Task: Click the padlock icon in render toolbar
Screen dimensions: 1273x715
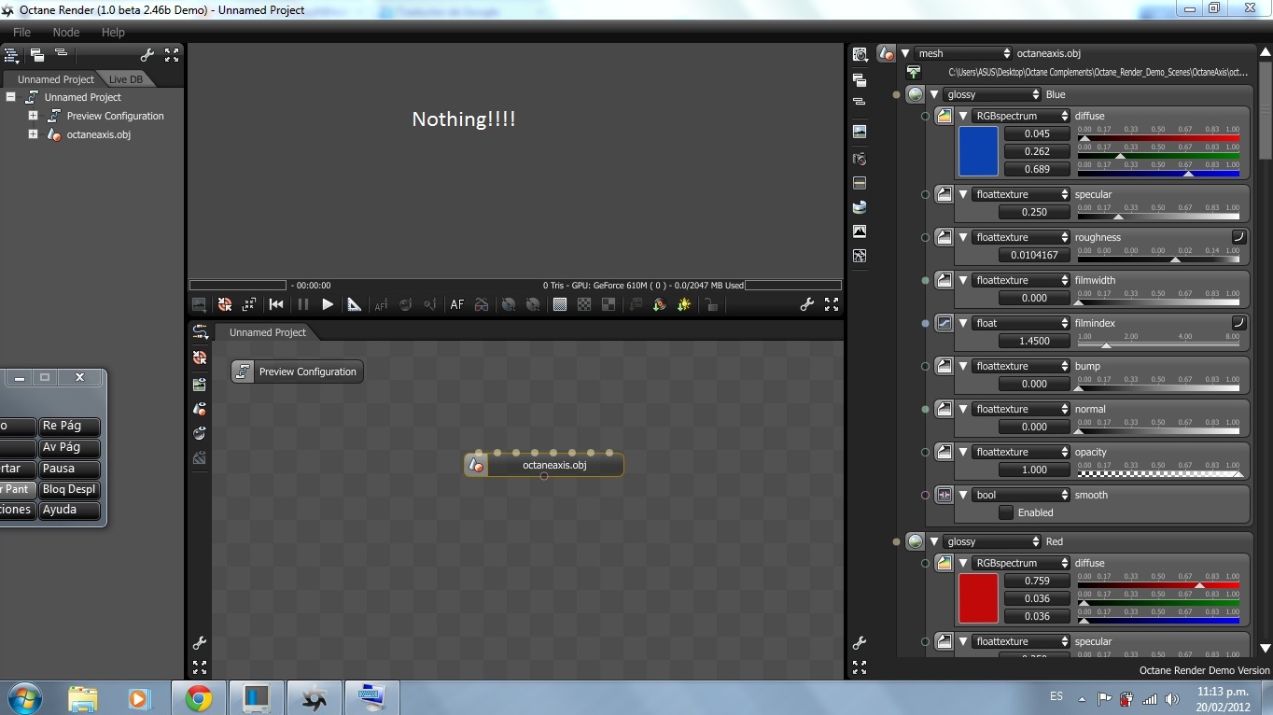Action: point(710,304)
